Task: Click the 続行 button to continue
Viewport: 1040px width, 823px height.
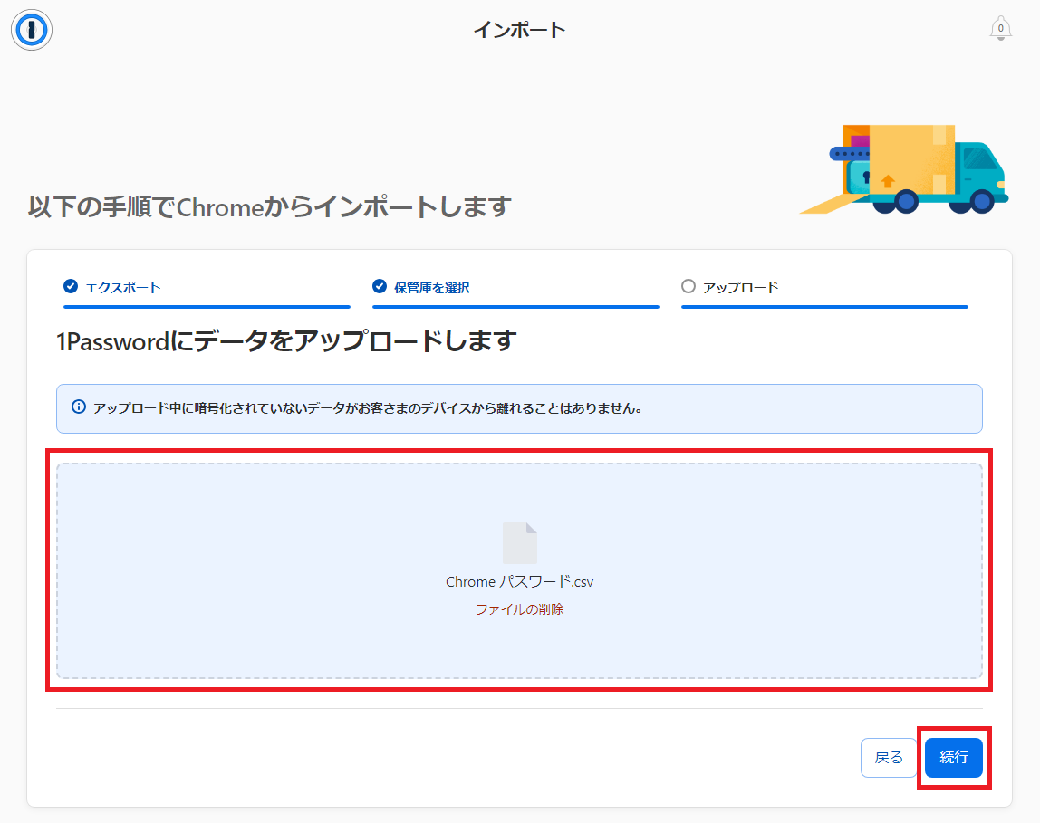Action: [954, 758]
